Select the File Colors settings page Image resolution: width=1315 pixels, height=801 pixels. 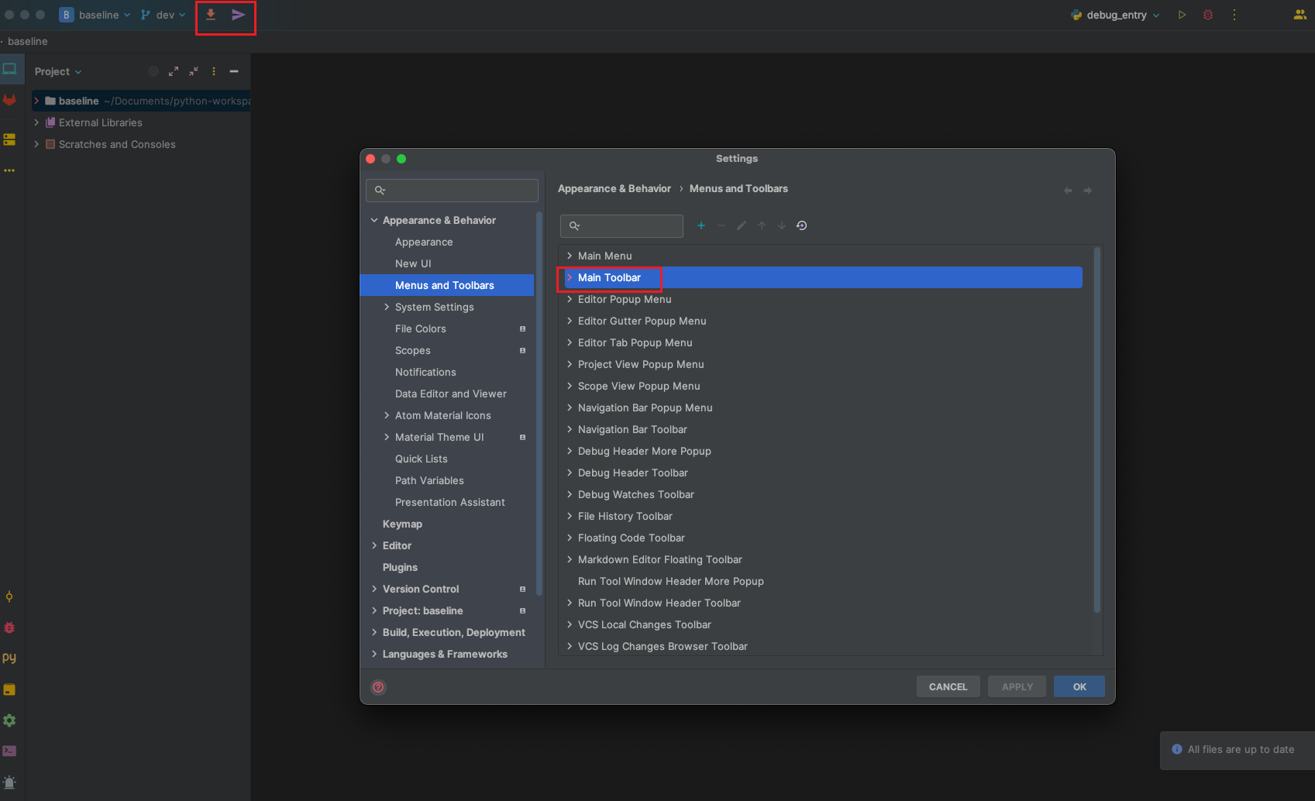coord(421,328)
